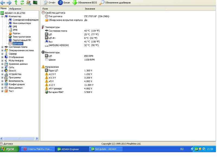Go forward using the blue right arrow
Viewport: 217px width, 163px height.
(x=9, y=2)
